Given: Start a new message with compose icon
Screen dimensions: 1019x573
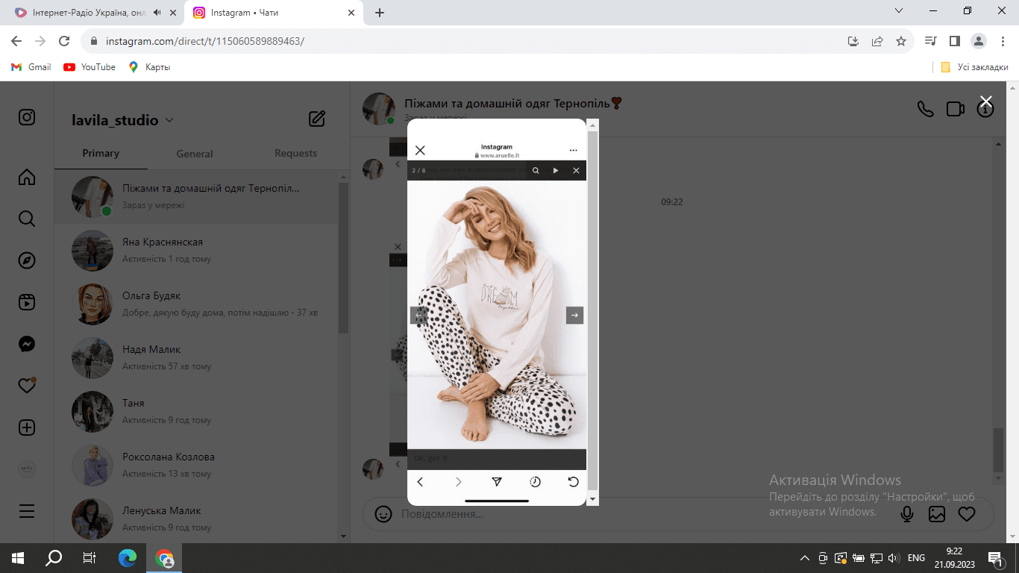Looking at the screenshot, I should 317,119.
